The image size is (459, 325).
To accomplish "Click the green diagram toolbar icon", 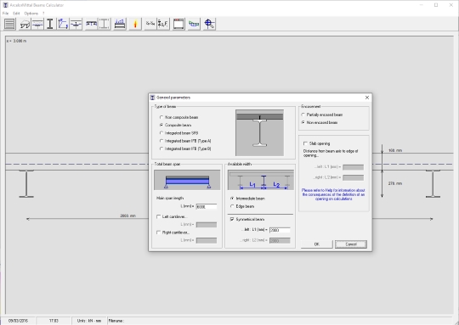I will [194, 24].
